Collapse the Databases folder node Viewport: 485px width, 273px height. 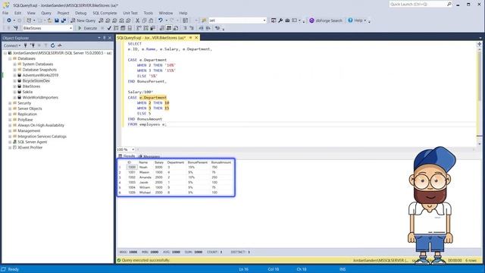click(10, 58)
